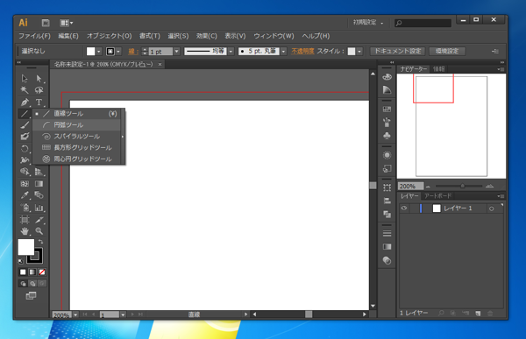Select the Lasso tool
526x339 pixels.
click(39, 90)
